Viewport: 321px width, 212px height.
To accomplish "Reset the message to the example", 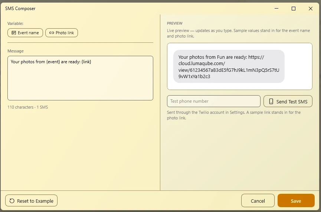I will coord(31,201).
